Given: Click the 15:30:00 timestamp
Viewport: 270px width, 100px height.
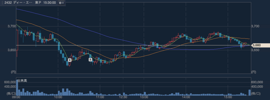Looking at the screenshot, I should click(x=49, y=3).
